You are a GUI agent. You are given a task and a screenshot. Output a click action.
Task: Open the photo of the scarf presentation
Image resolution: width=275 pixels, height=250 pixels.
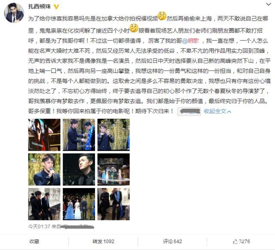[x=79, y=135]
